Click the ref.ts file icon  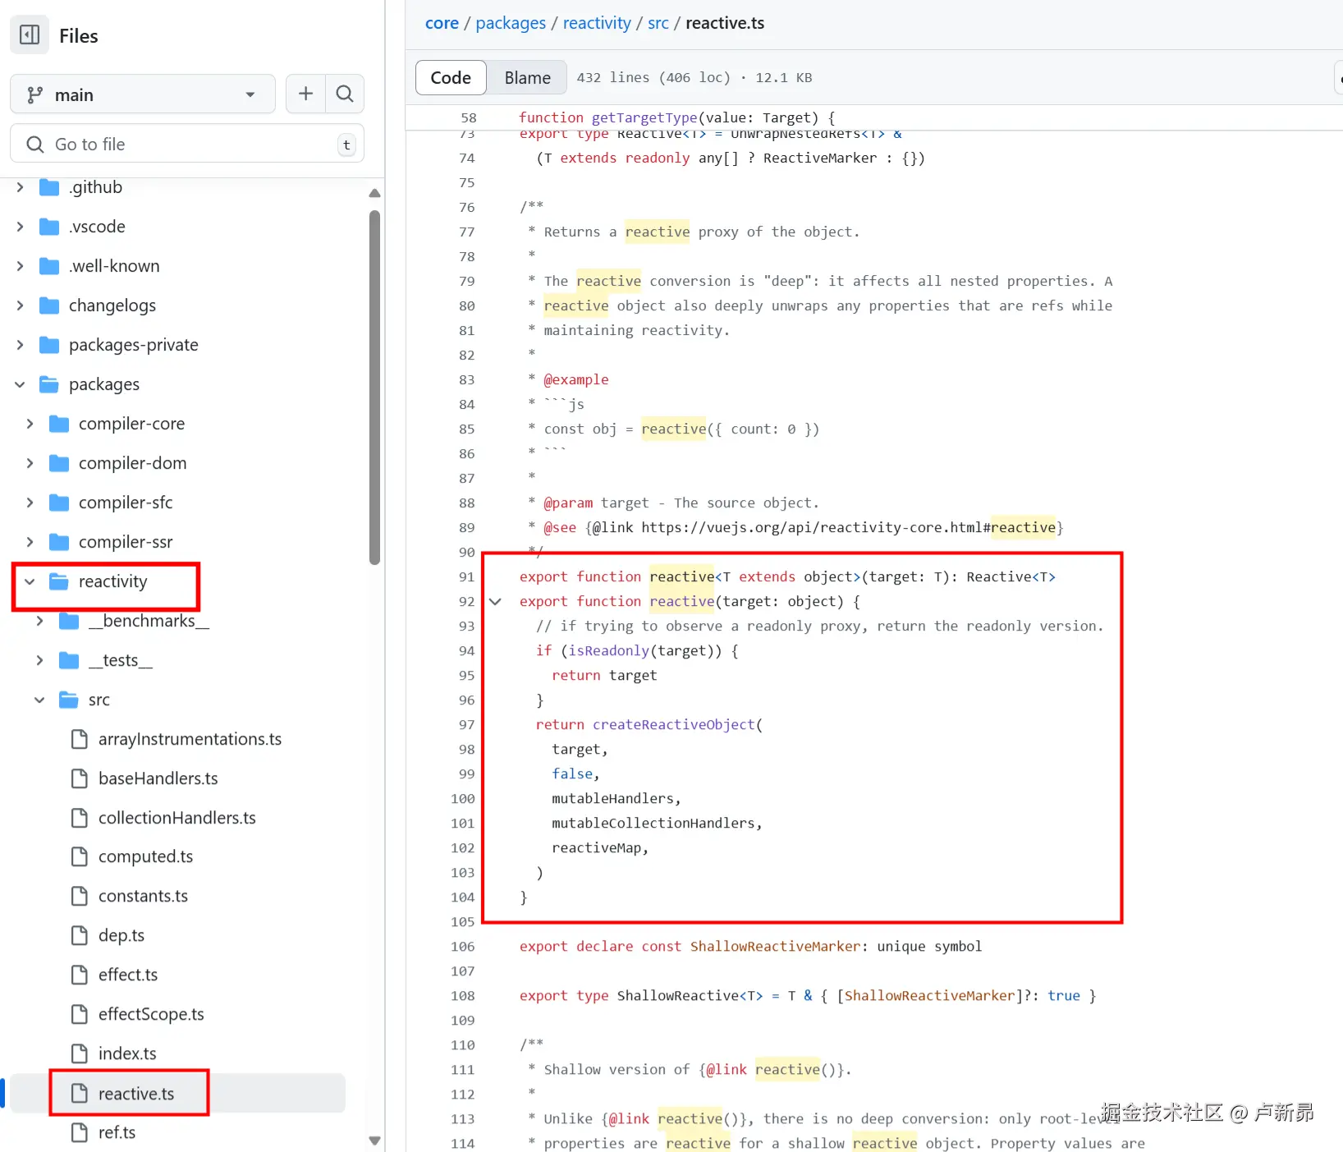point(80,1132)
